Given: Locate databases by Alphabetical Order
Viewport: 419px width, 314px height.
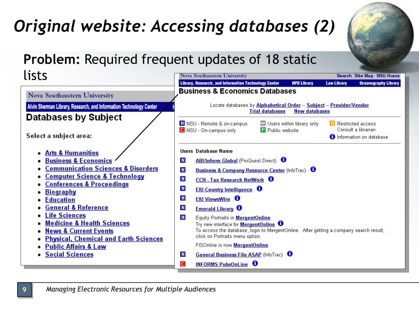Looking at the screenshot, I should [278, 105].
